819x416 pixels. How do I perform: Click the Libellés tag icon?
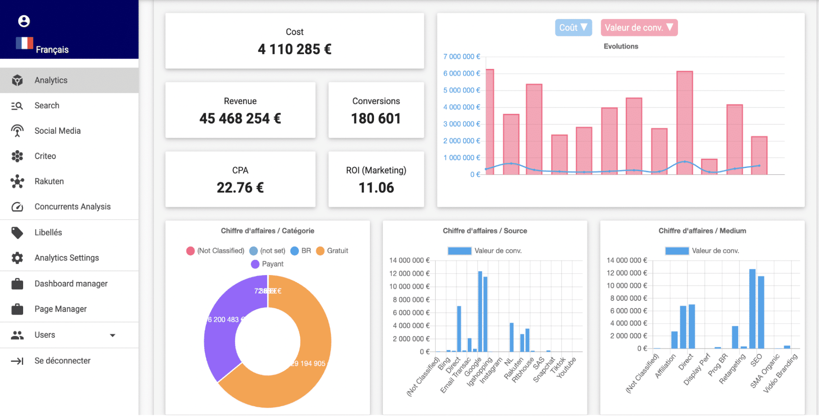pos(17,233)
